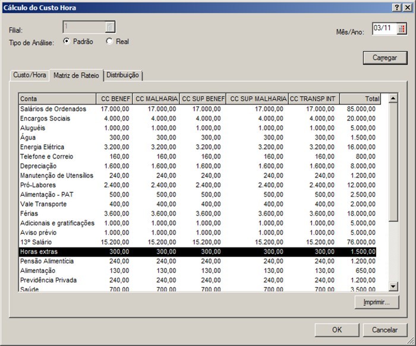Image resolution: width=416 pixels, height=346 pixels.
Task: Sort by the Conta column header
Action: point(57,99)
